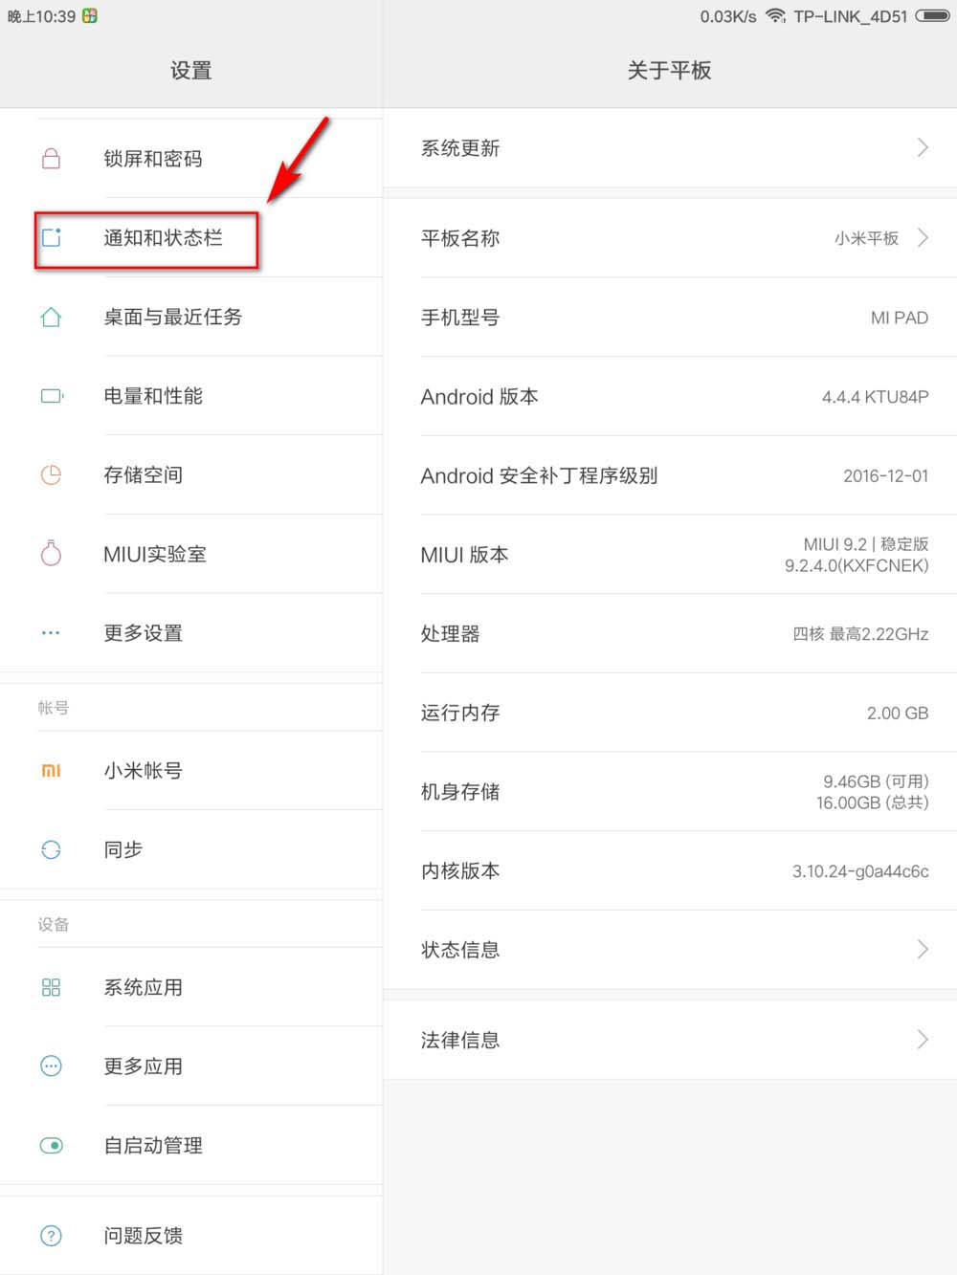The image size is (957, 1275).
Task: Tap the battery and performance icon
Action: [x=52, y=396]
